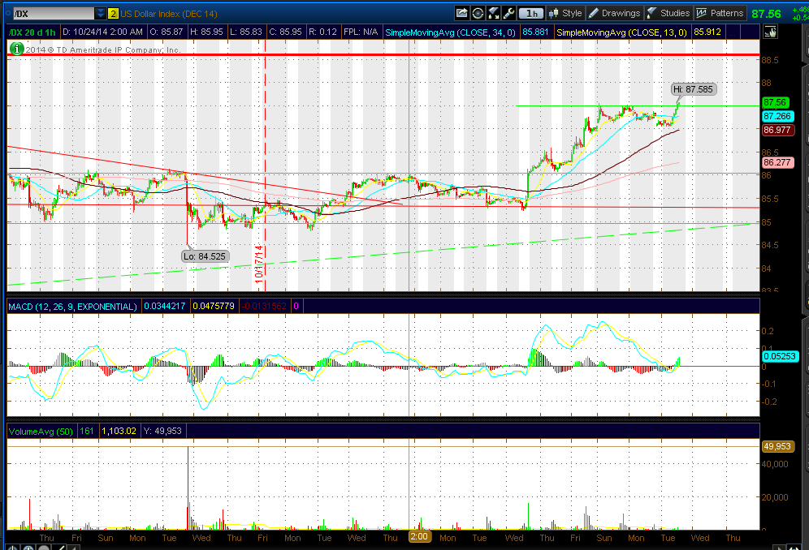Click the L: 85.83 low value
809x550 pixels.
click(x=246, y=32)
